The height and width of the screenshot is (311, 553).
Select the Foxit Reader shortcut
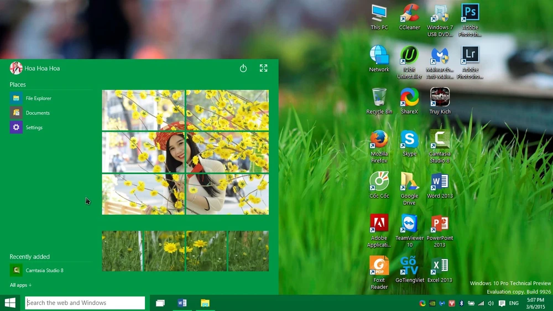coord(379,273)
